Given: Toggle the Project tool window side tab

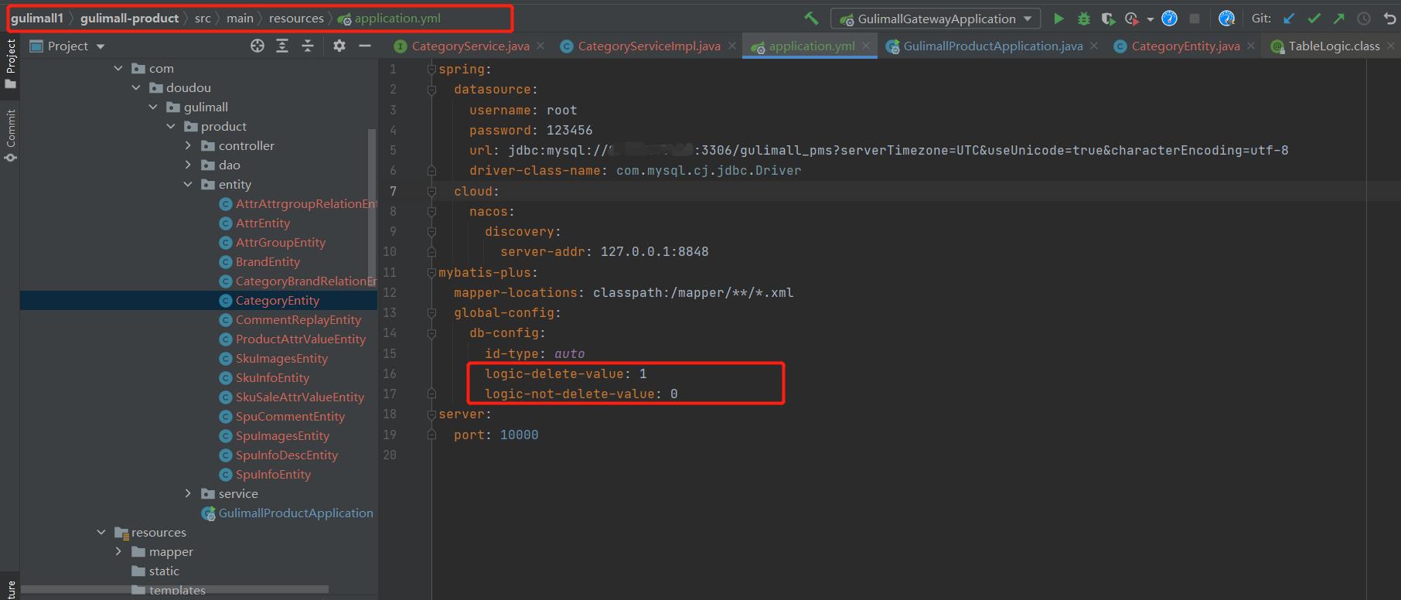Looking at the screenshot, I should pyautogui.click(x=10, y=64).
